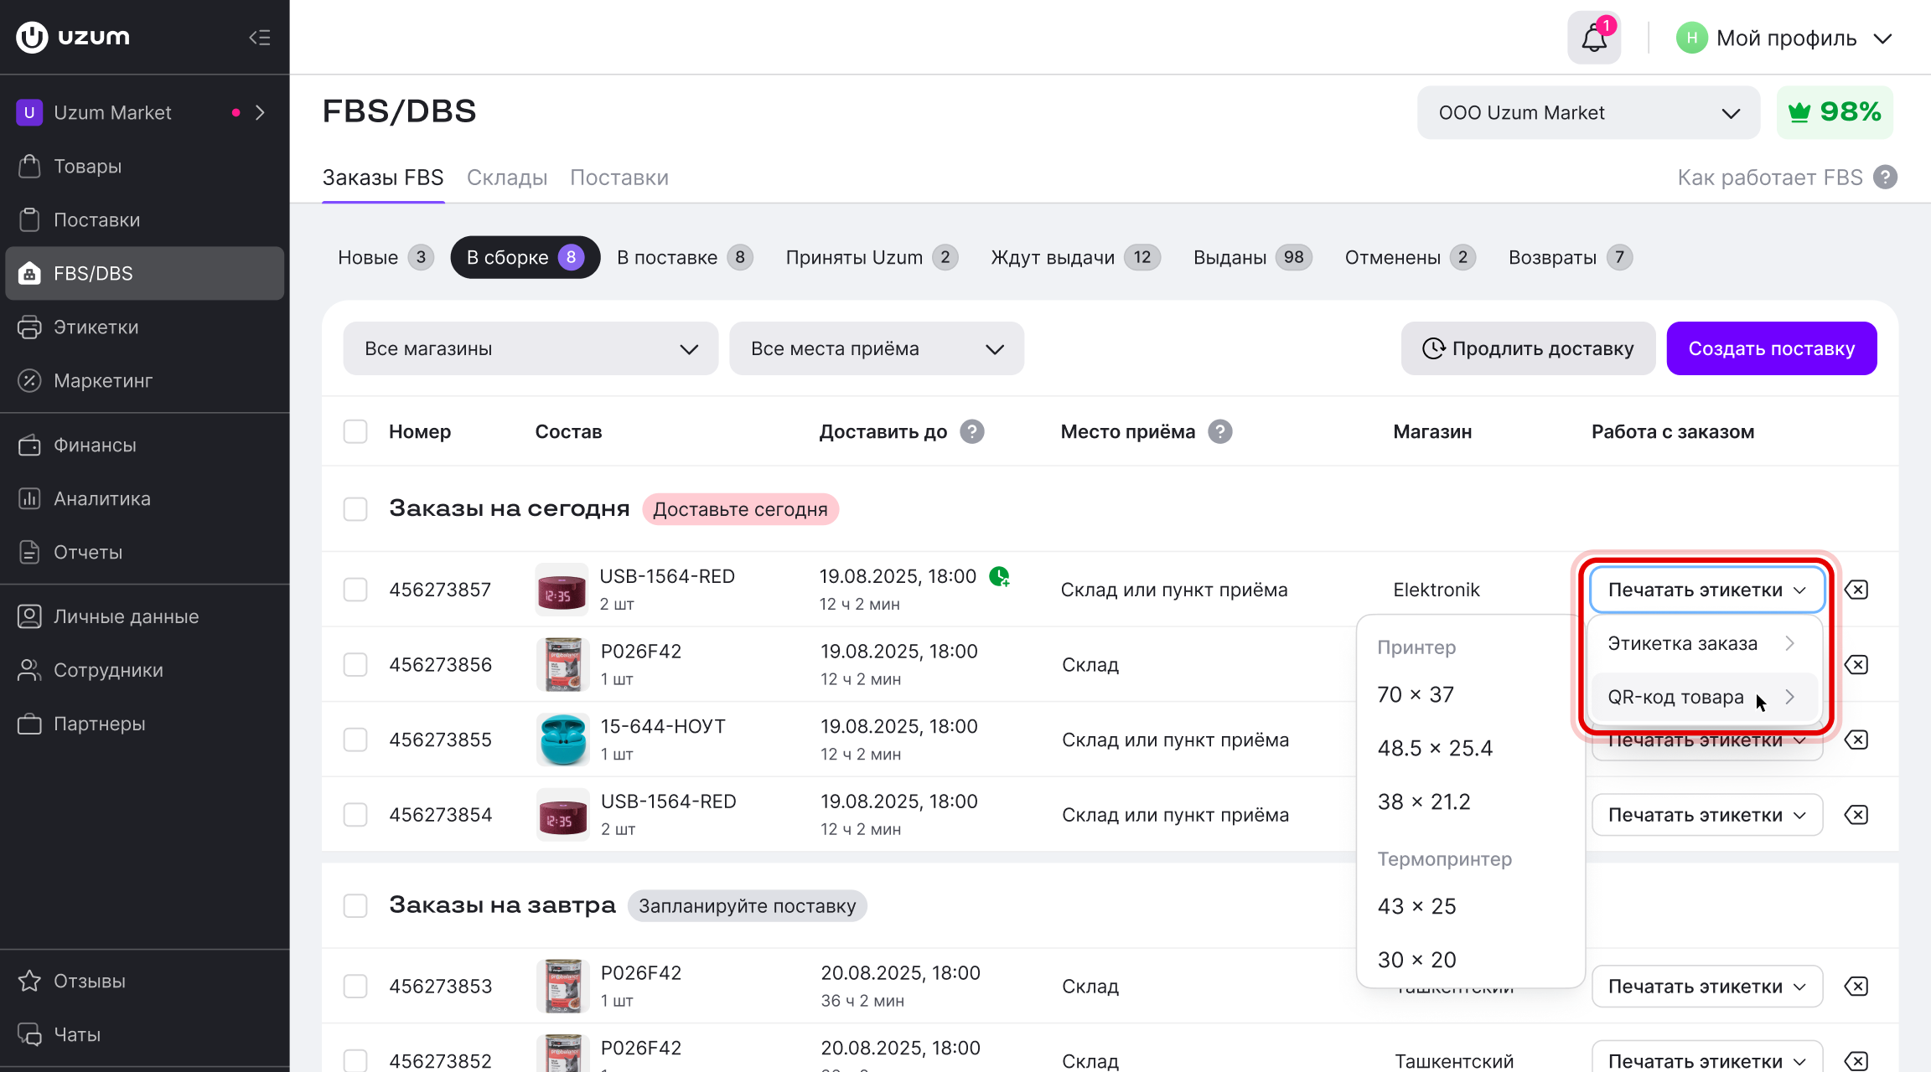
Task: Click the help icon beside Место приёма
Action: click(1219, 431)
